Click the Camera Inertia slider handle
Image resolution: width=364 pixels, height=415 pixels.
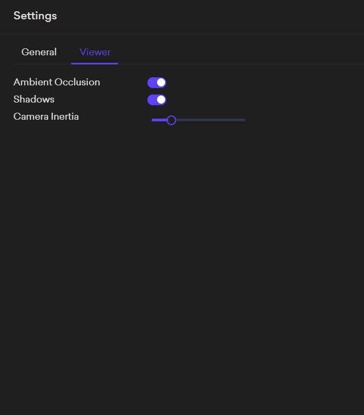click(x=171, y=120)
